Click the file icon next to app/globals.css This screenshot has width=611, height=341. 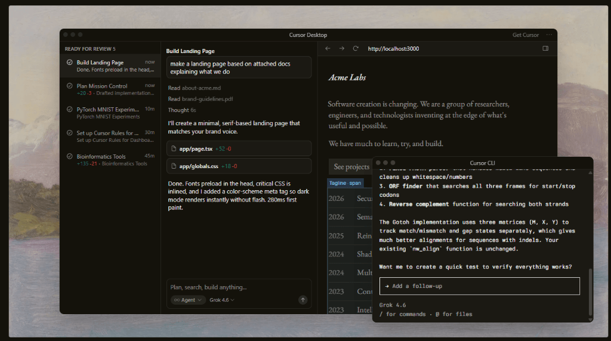coord(174,166)
